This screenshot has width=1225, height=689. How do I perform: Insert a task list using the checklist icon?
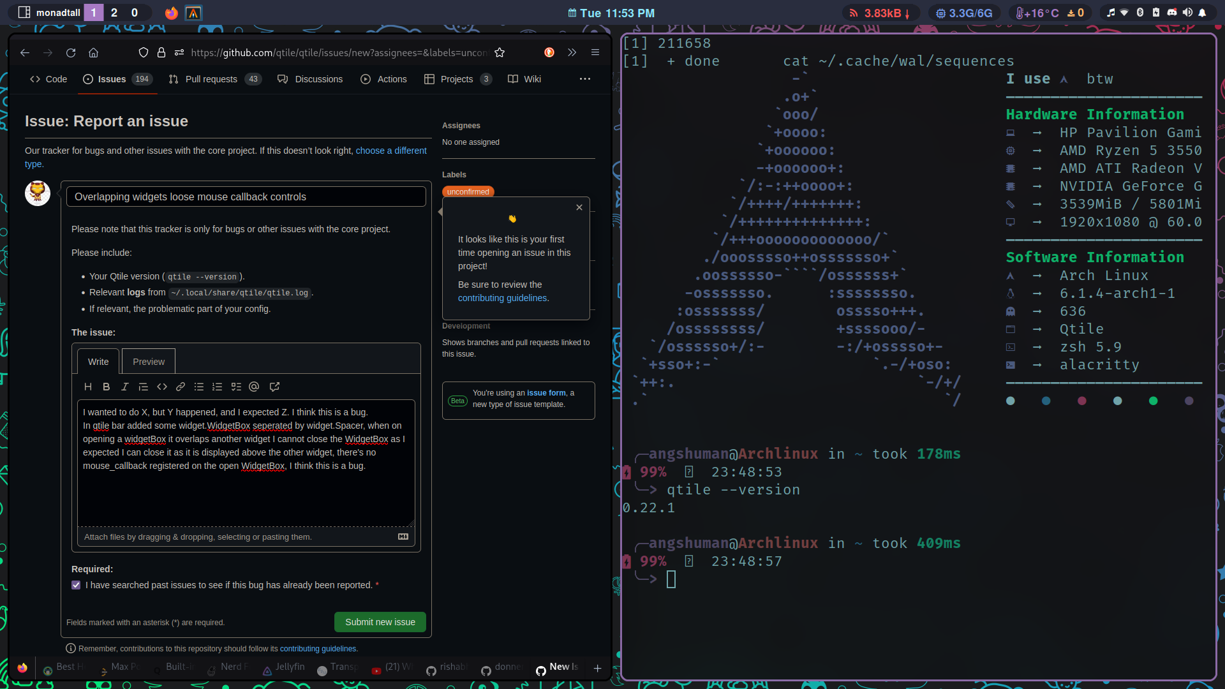(235, 387)
